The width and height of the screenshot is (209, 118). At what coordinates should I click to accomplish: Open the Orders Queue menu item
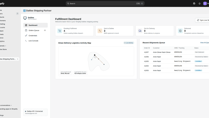[35, 30]
